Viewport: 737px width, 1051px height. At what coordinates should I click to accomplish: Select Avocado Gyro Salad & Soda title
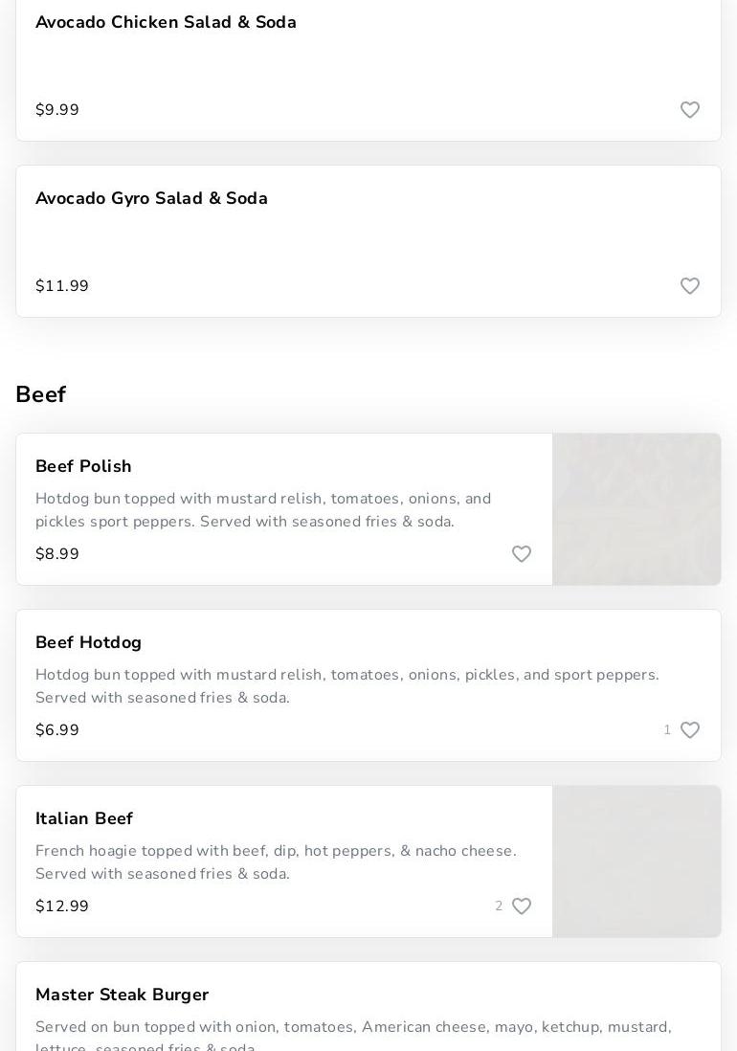click(151, 198)
